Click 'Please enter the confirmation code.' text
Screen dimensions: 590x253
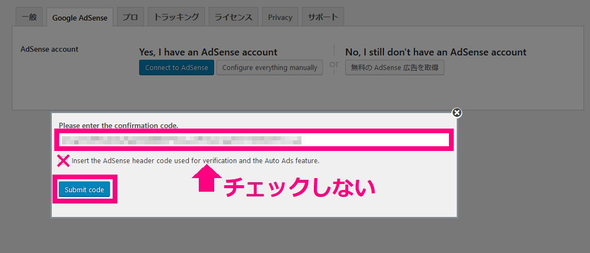click(x=119, y=126)
